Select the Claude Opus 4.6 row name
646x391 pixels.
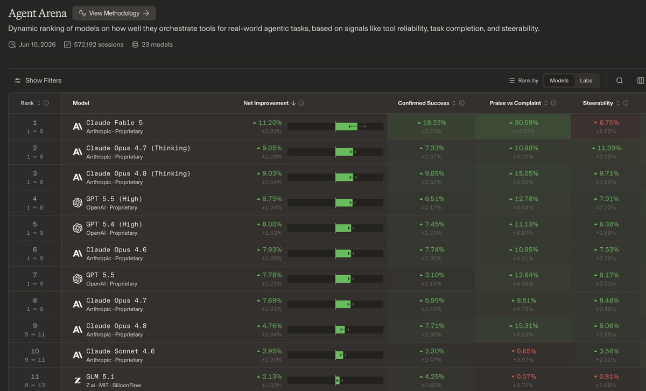(116, 249)
